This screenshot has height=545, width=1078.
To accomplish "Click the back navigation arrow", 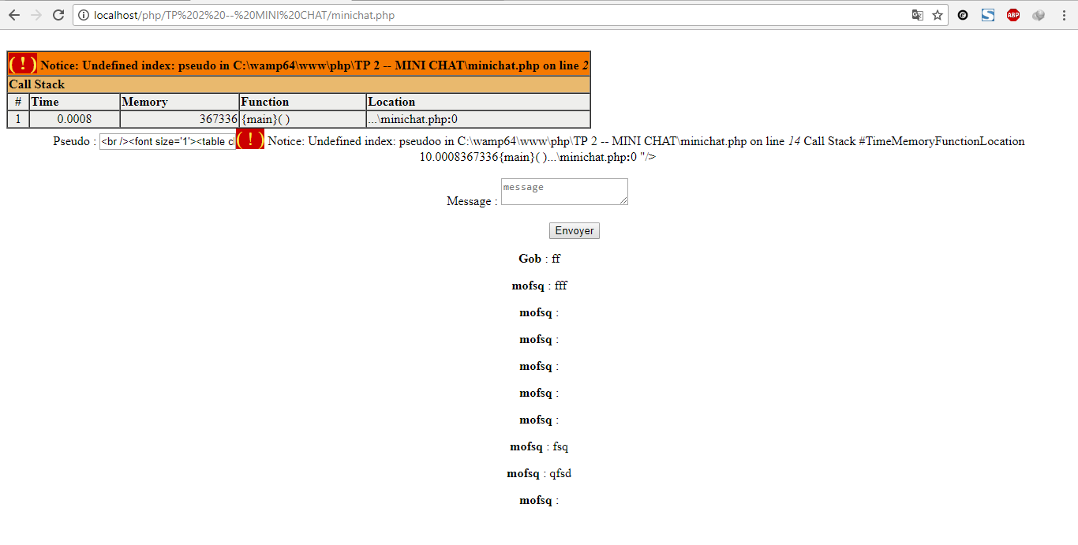I will (14, 15).
